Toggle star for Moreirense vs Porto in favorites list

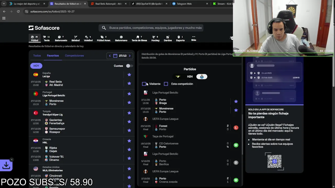pos(129,102)
